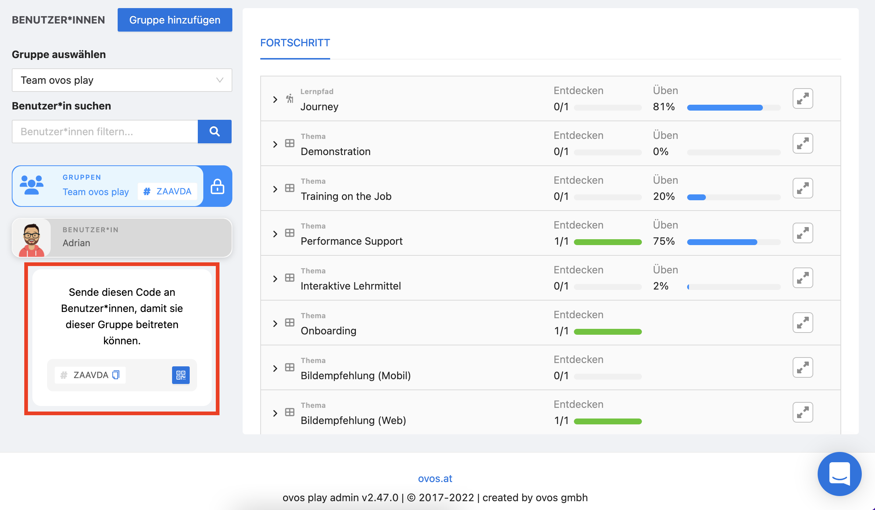The height and width of the screenshot is (510, 875).
Task: Click the Demonstration theme grid icon
Action: 290,143
